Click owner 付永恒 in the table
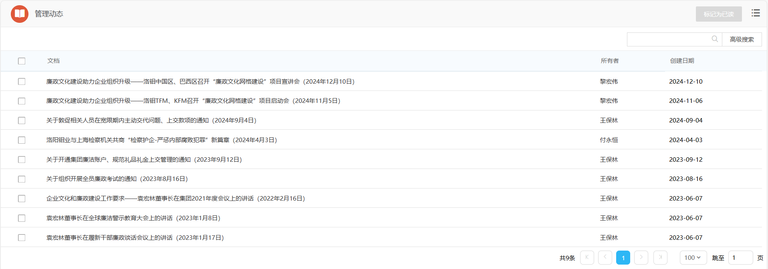Viewport: 768px width, 269px height. click(609, 140)
